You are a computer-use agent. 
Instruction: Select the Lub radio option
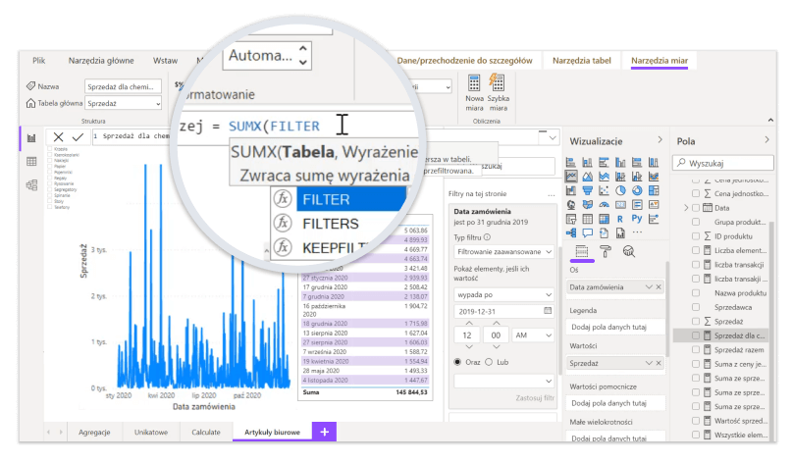[489, 362]
